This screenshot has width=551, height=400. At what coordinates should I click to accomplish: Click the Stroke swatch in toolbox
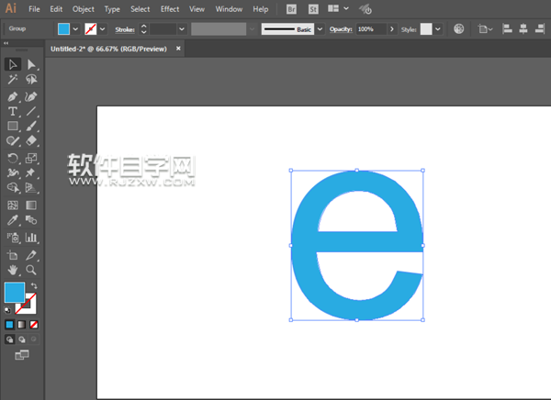(x=30, y=307)
